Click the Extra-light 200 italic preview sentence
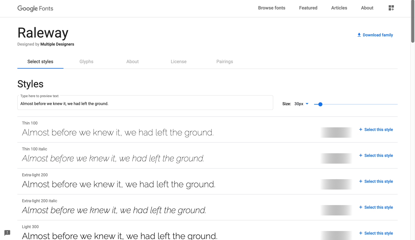Viewport: 415px width, 240px height. [114, 210]
